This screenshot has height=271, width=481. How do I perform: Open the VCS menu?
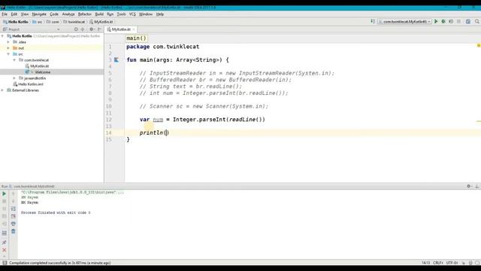pyautogui.click(x=132, y=14)
